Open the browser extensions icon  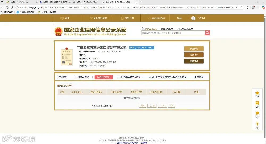point(248,7)
